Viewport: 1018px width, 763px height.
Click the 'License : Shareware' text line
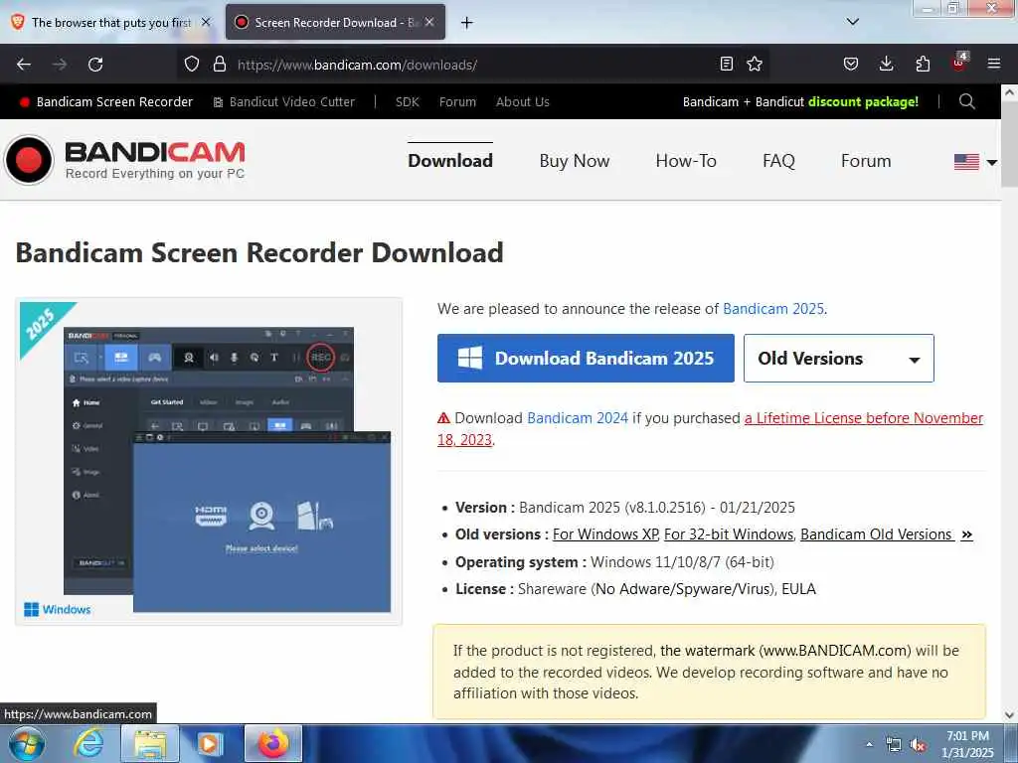[x=635, y=589]
